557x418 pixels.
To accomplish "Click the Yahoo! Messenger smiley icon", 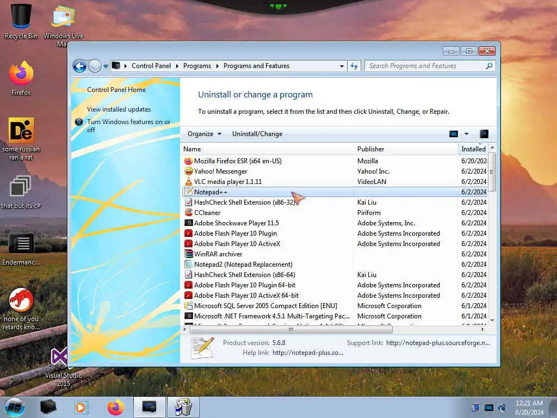I will click(188, 171).
